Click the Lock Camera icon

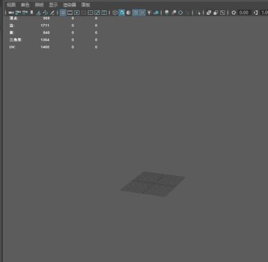click(18, 13)
